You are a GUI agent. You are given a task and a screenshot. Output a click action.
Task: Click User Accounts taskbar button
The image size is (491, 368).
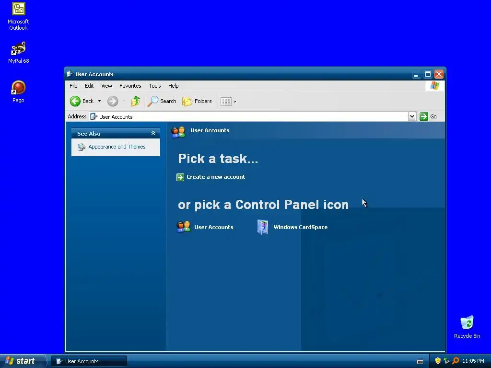[x=89, y=361]
